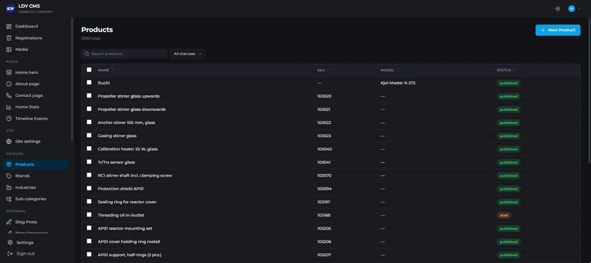Screen dimensions: 591x263
Task: Open AP01 reactor mounting set
Action: (125, 228)
